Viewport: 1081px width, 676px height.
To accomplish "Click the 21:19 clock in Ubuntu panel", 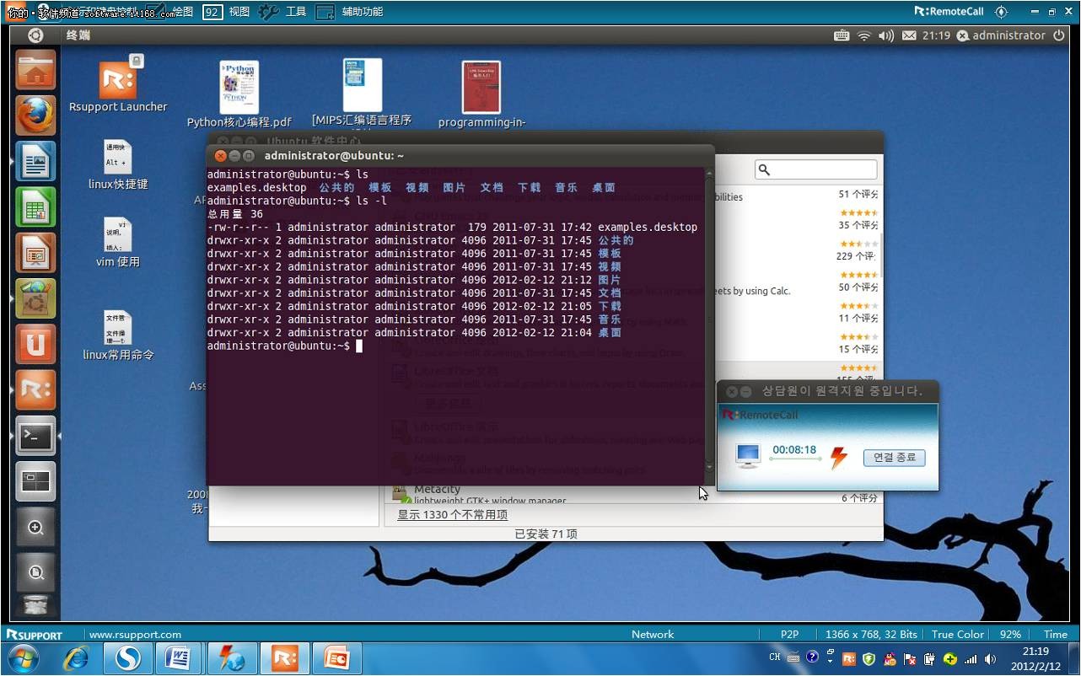I will [x=936, y=35].
